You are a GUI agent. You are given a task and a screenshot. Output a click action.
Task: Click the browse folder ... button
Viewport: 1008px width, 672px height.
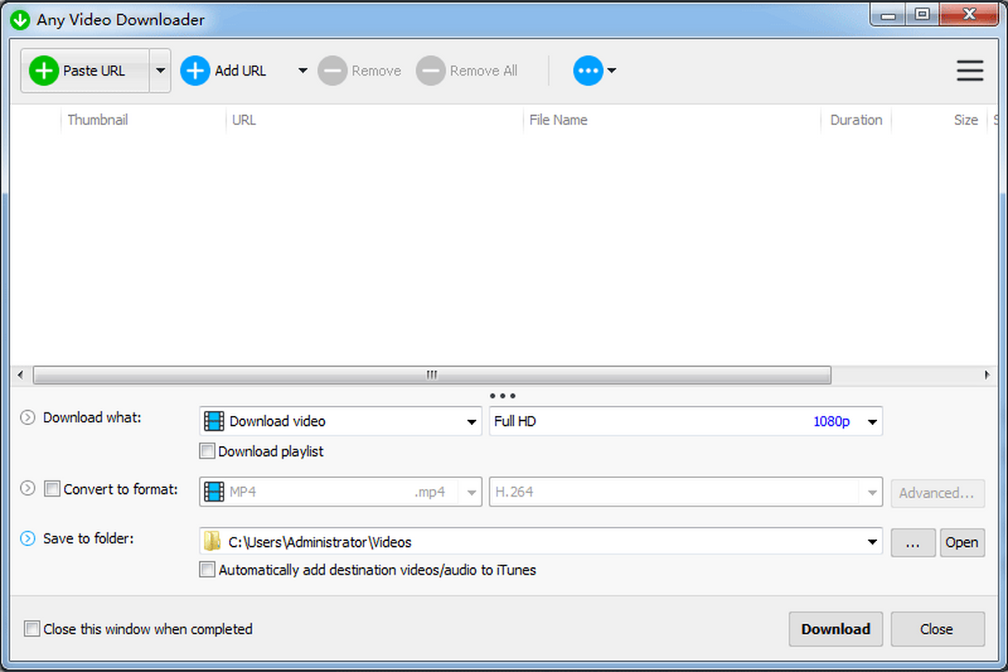pos(913,542)
